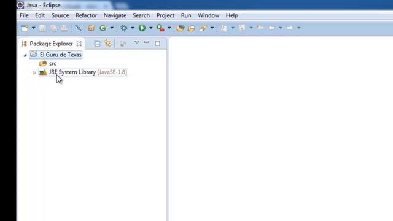Open the New Java Class dropdown arrow

click(x=112, y=28)
